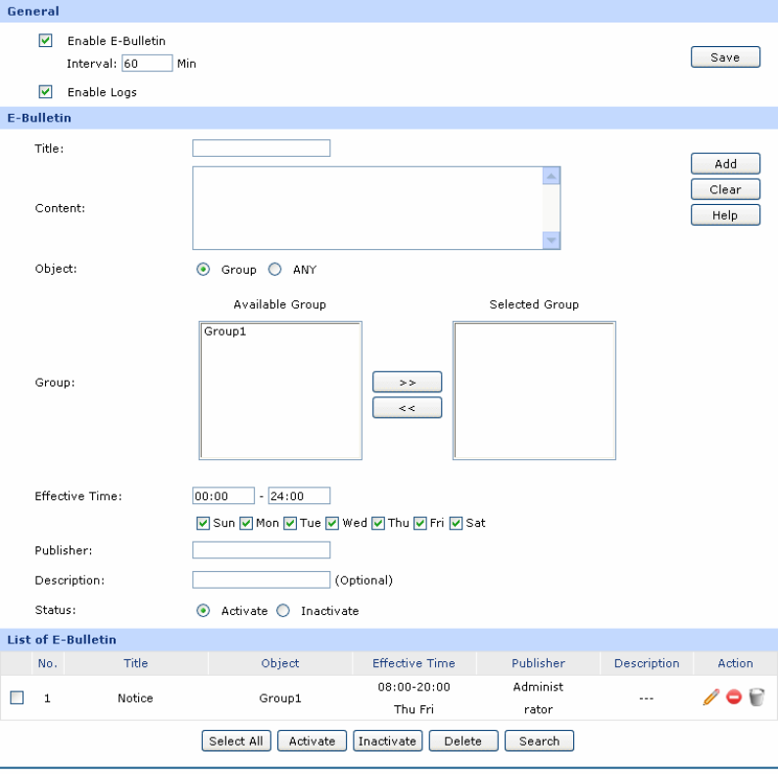
Task: Select the row 1 checkbox in list
Action: pos(16,698)
